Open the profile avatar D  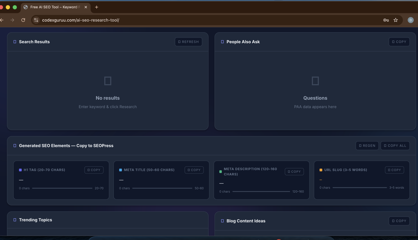[x=410, y=20]
